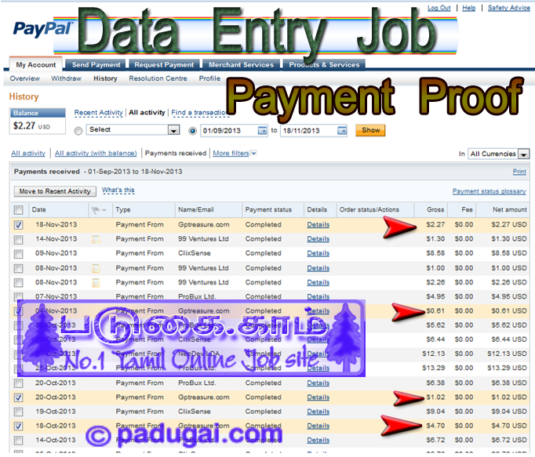
Task: Open Details for 09-Nov-2013 ClixSense payment
Action: pos(318,253)
